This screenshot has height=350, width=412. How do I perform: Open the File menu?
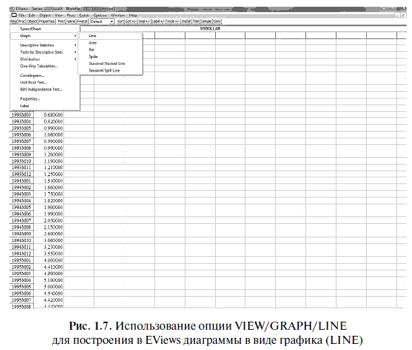click(x=22, y=16)
